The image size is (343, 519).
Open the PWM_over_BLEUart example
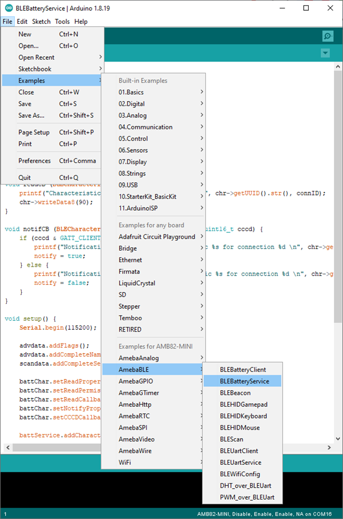pyautogui.click(x=243, y=497)
